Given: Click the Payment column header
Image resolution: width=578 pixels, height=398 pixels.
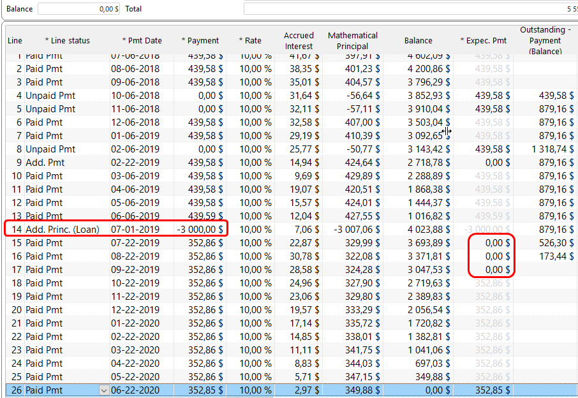Looking at the screenshot, I should 200,41.
